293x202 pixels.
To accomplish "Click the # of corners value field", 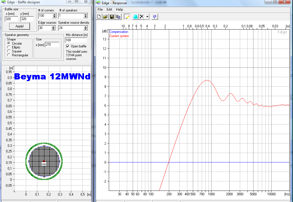I will (45, 16).
